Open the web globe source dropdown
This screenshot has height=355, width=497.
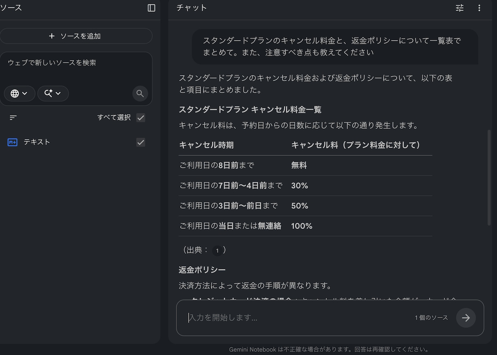[20, 93]
